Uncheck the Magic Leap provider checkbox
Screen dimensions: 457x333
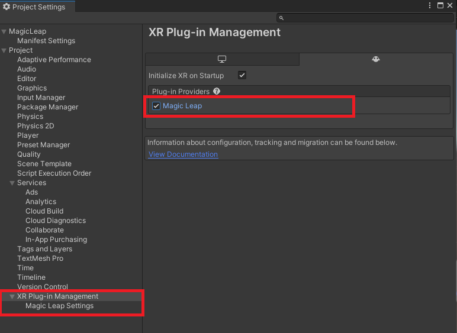point(156,106)
